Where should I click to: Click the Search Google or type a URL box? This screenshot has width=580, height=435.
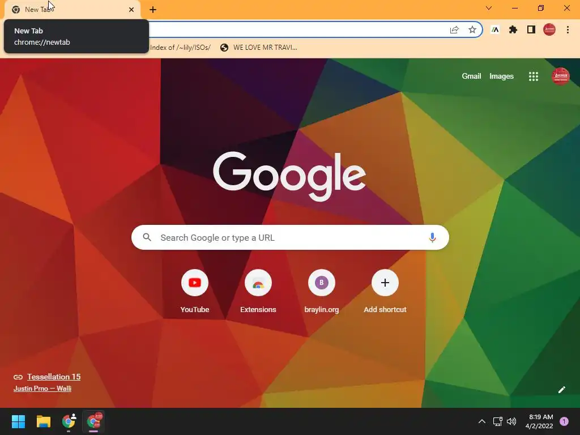pyautogui.click(x=290, y=237)
